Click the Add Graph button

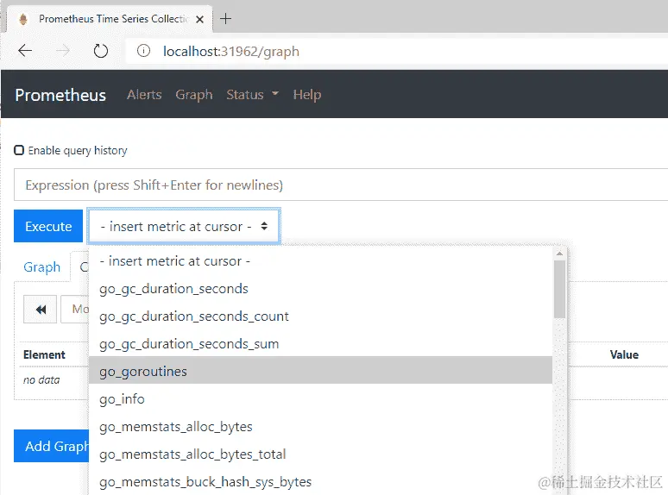click(52, 446)
